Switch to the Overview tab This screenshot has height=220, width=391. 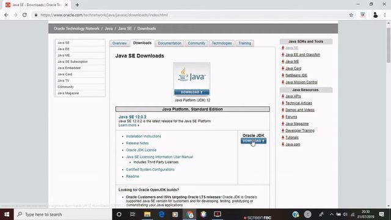point(119,43)
